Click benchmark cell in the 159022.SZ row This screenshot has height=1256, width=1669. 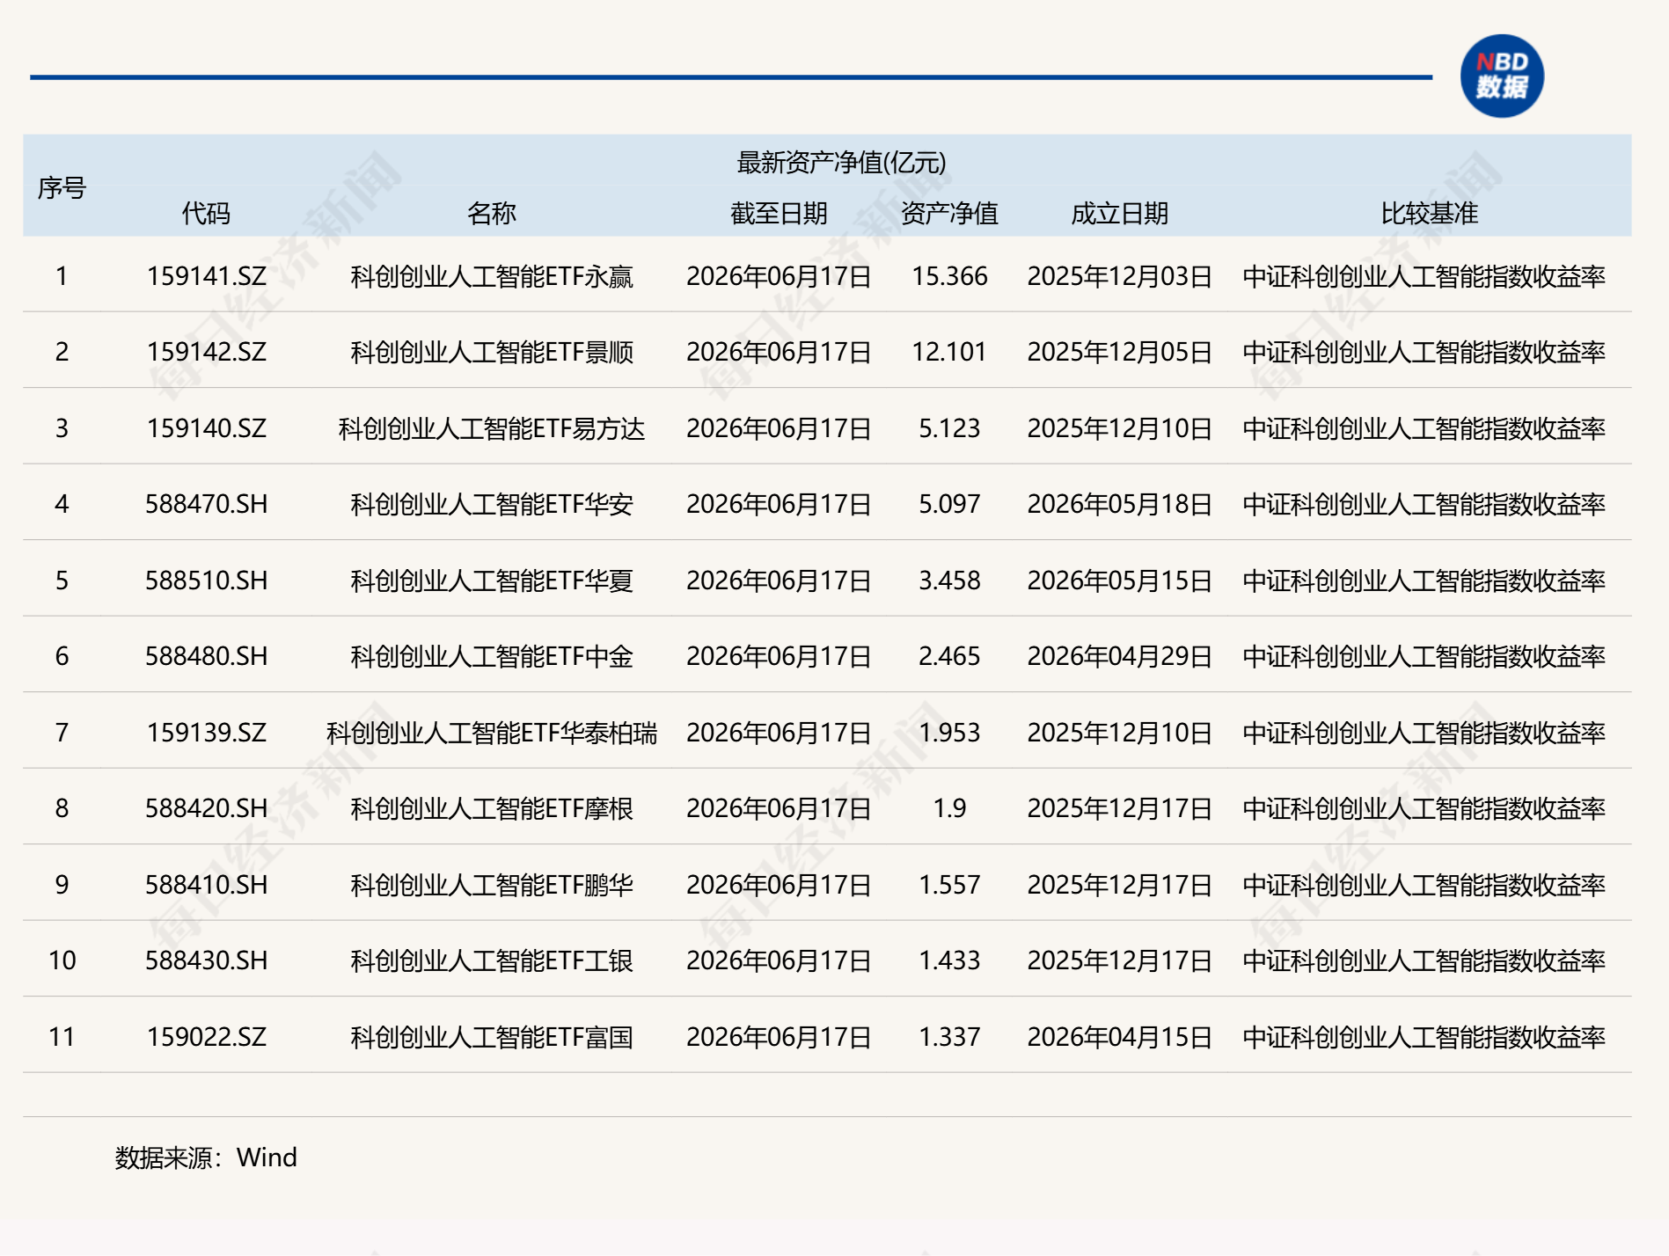1424,1037
